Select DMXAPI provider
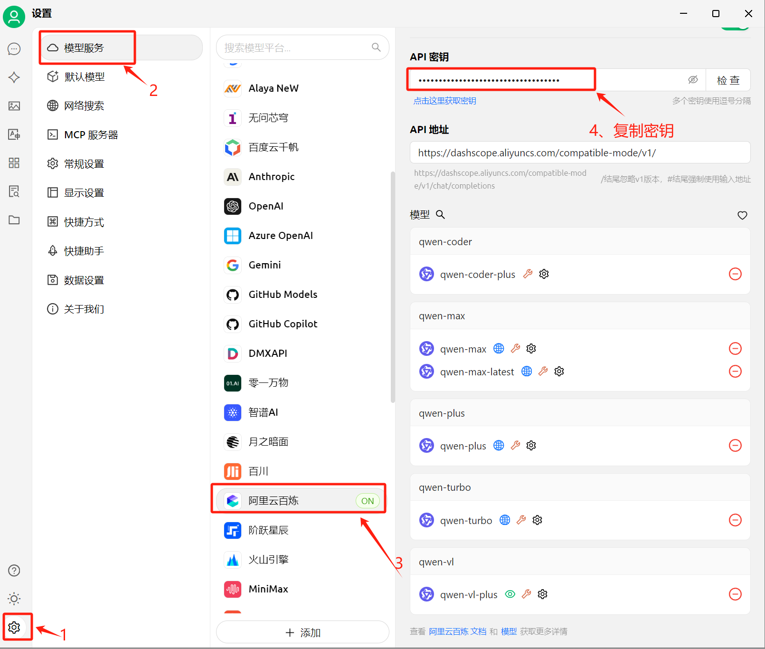The image size is (765, 649). (302, 353)
